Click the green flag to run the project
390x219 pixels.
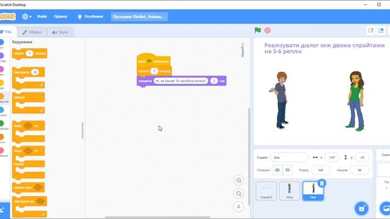click(x=258, y=30)
